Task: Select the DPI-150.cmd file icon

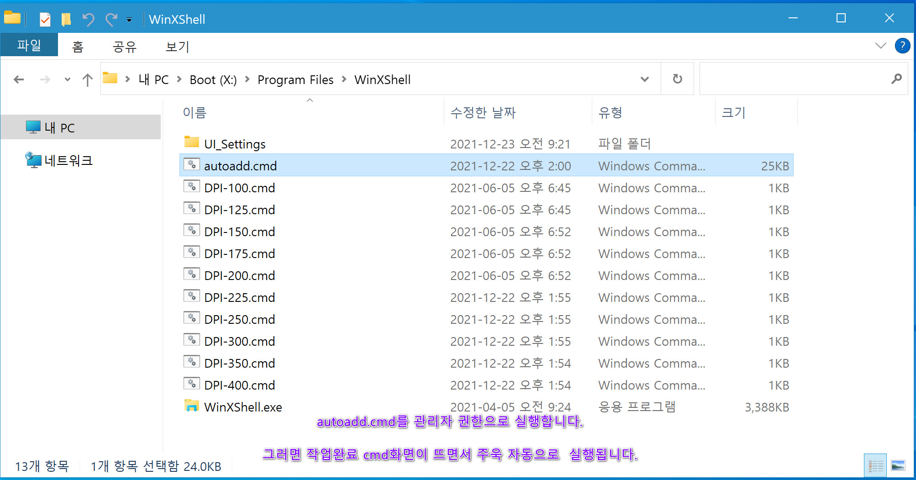Action: click(192, 230)
